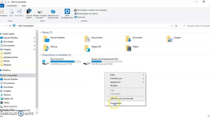Click drive D: storage usage bar
The image size is (210, 118).
107,62
